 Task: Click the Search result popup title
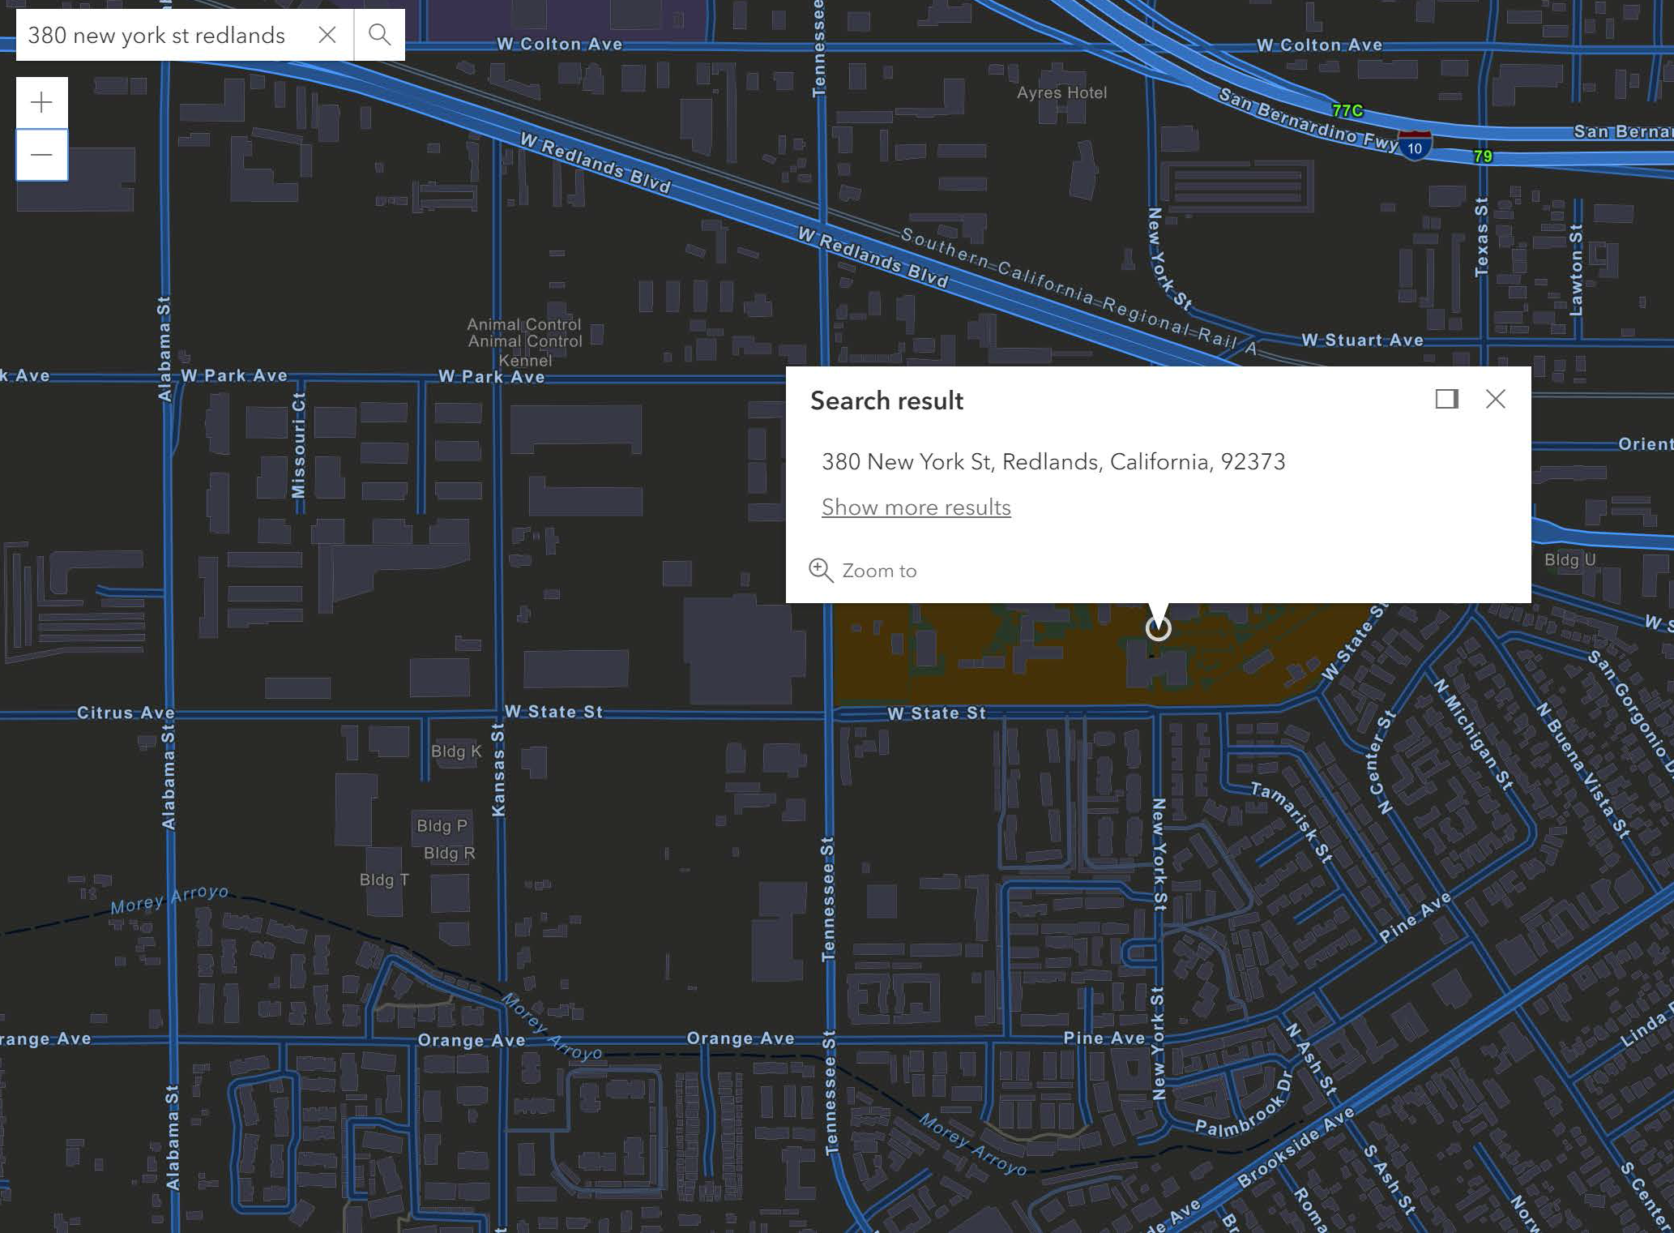coord(886,400)
